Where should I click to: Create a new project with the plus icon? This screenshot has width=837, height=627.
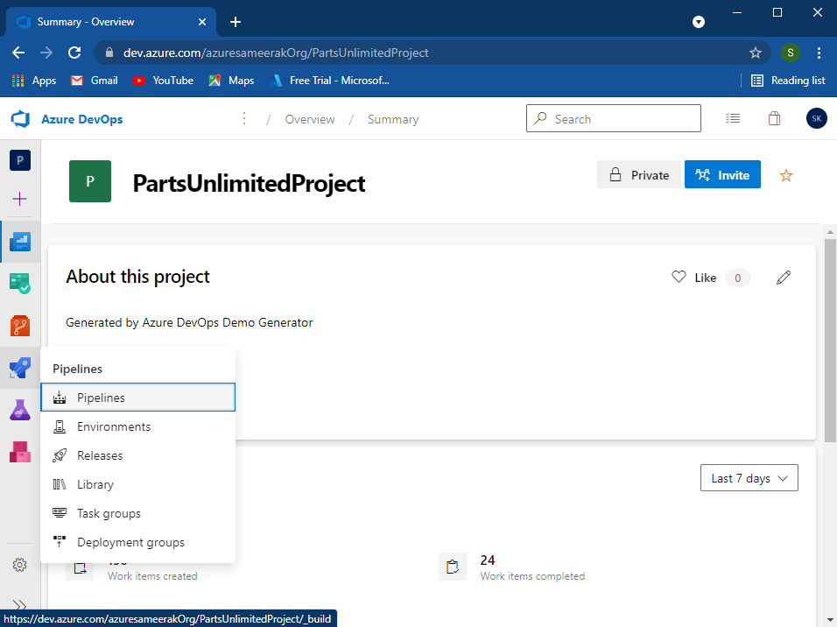[x=19, y=199]
